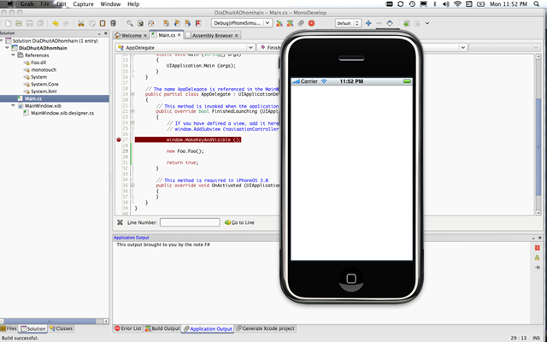
Task: Collapse the References folder node
Action: (14, 55)
